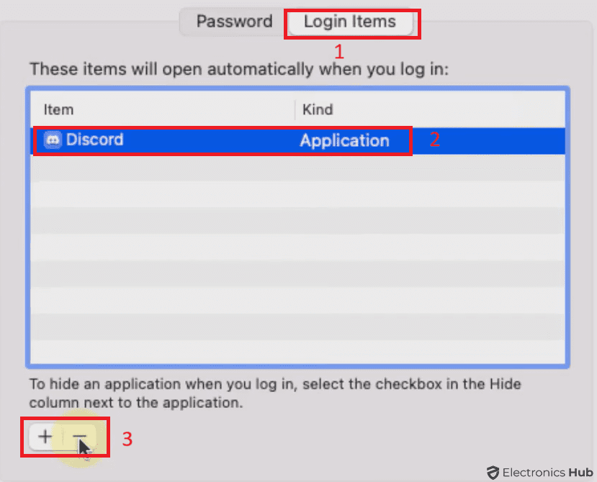Click the divider between Item and Kind headers

tap(295, 110)
